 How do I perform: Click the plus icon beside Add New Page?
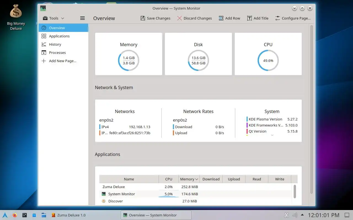point(44,61)
